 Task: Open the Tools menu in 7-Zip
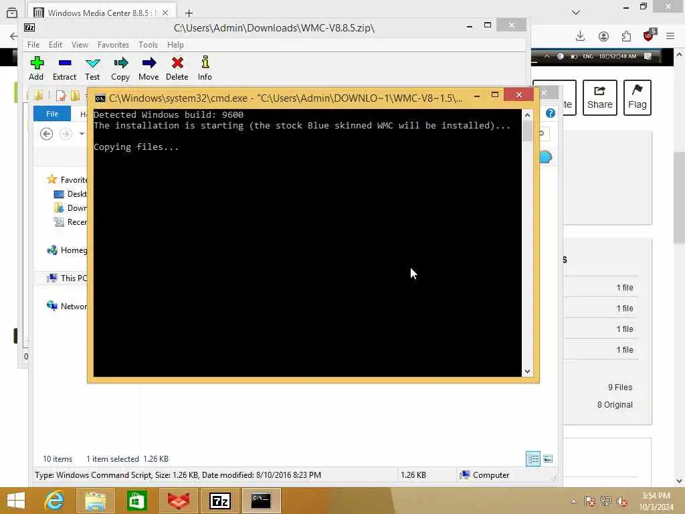click(148, 45)
